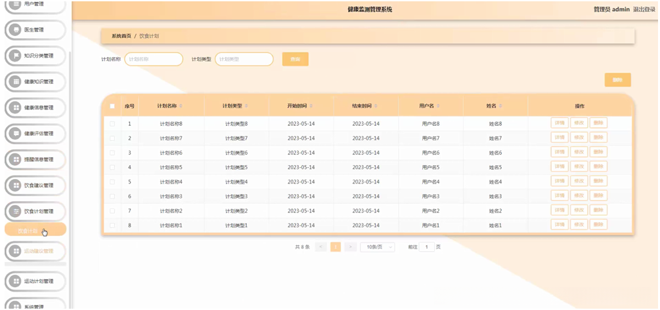
Task: Click 退出登录 to log out
Action: point(644,9)
